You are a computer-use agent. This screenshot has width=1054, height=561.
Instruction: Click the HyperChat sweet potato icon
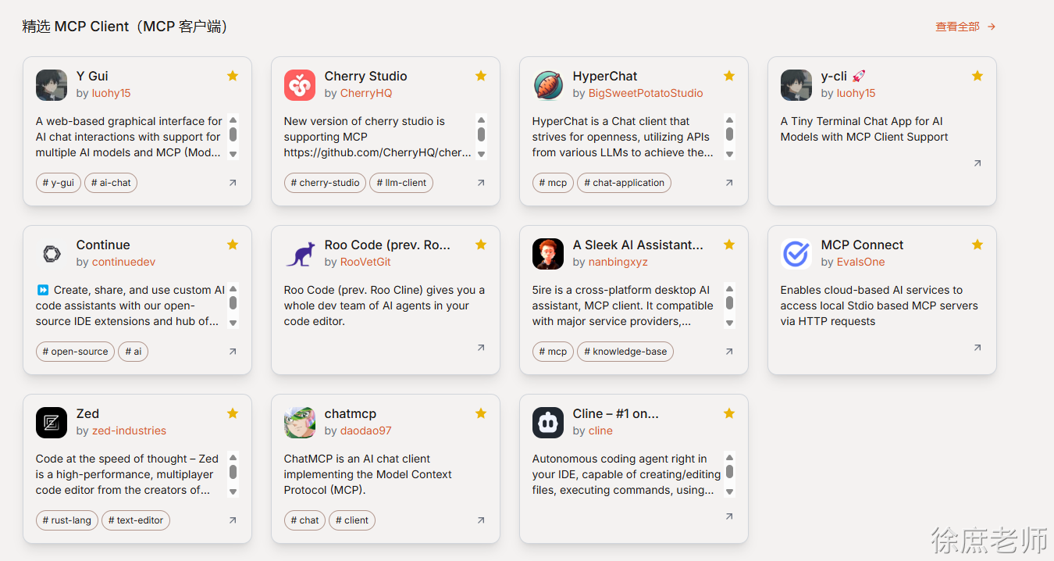pos(548,85)
